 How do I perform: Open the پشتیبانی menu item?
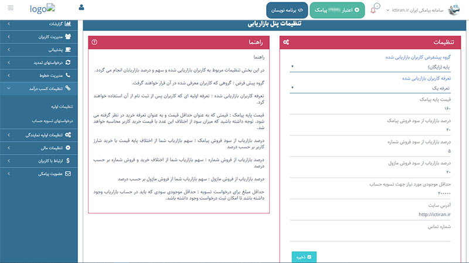(39, 50)
